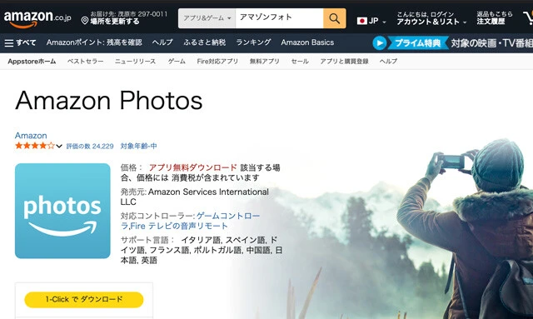Open ニューリリース tab

click(135, 62)
